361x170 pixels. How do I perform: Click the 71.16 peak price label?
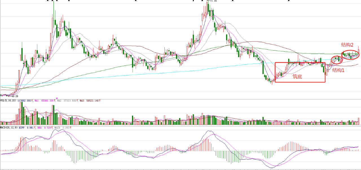[x=213, y=1]
